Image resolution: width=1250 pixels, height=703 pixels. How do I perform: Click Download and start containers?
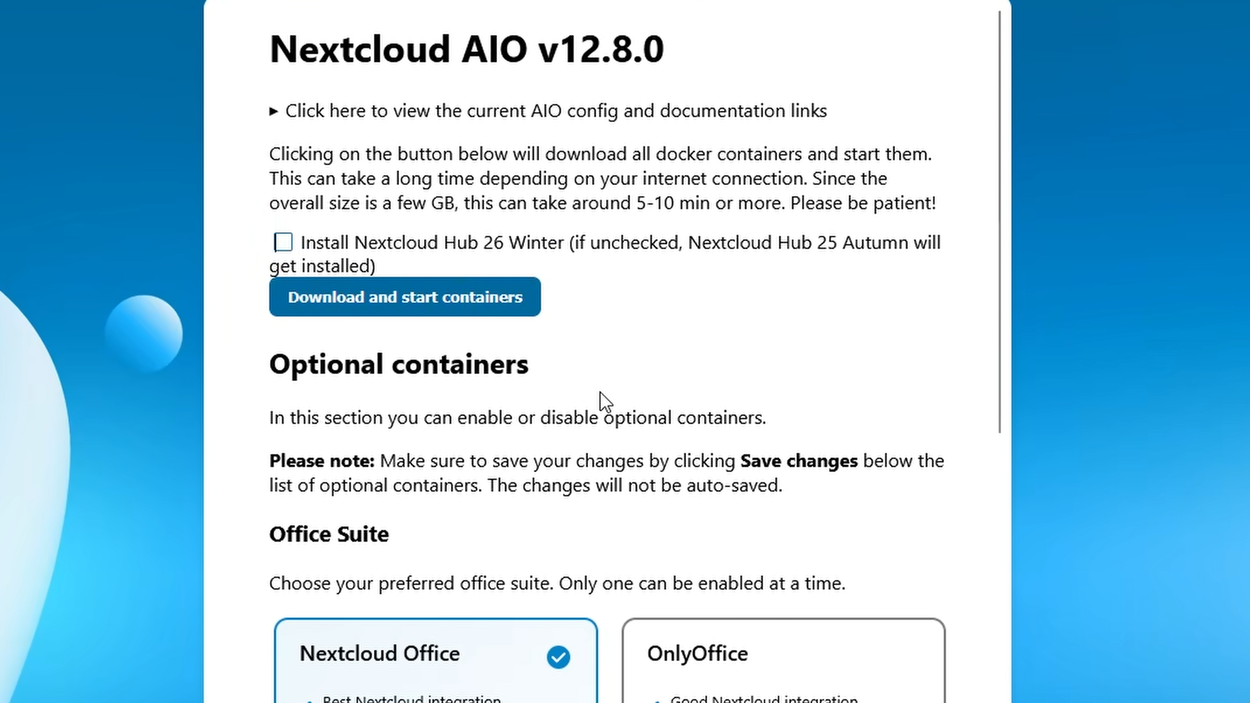405,297
